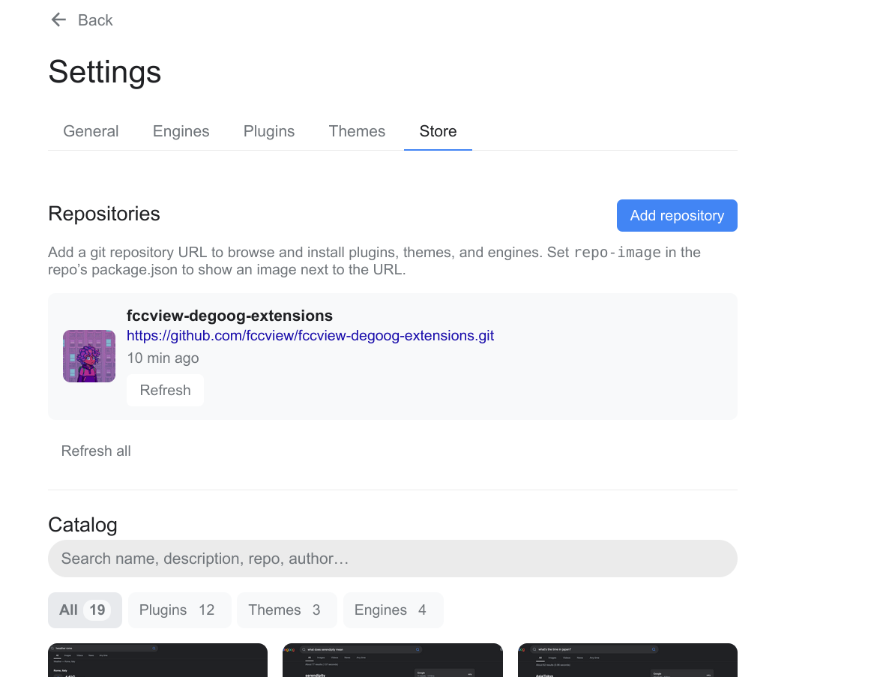Select the Store tab
880x677 pixels.
[x=438, y=131]
